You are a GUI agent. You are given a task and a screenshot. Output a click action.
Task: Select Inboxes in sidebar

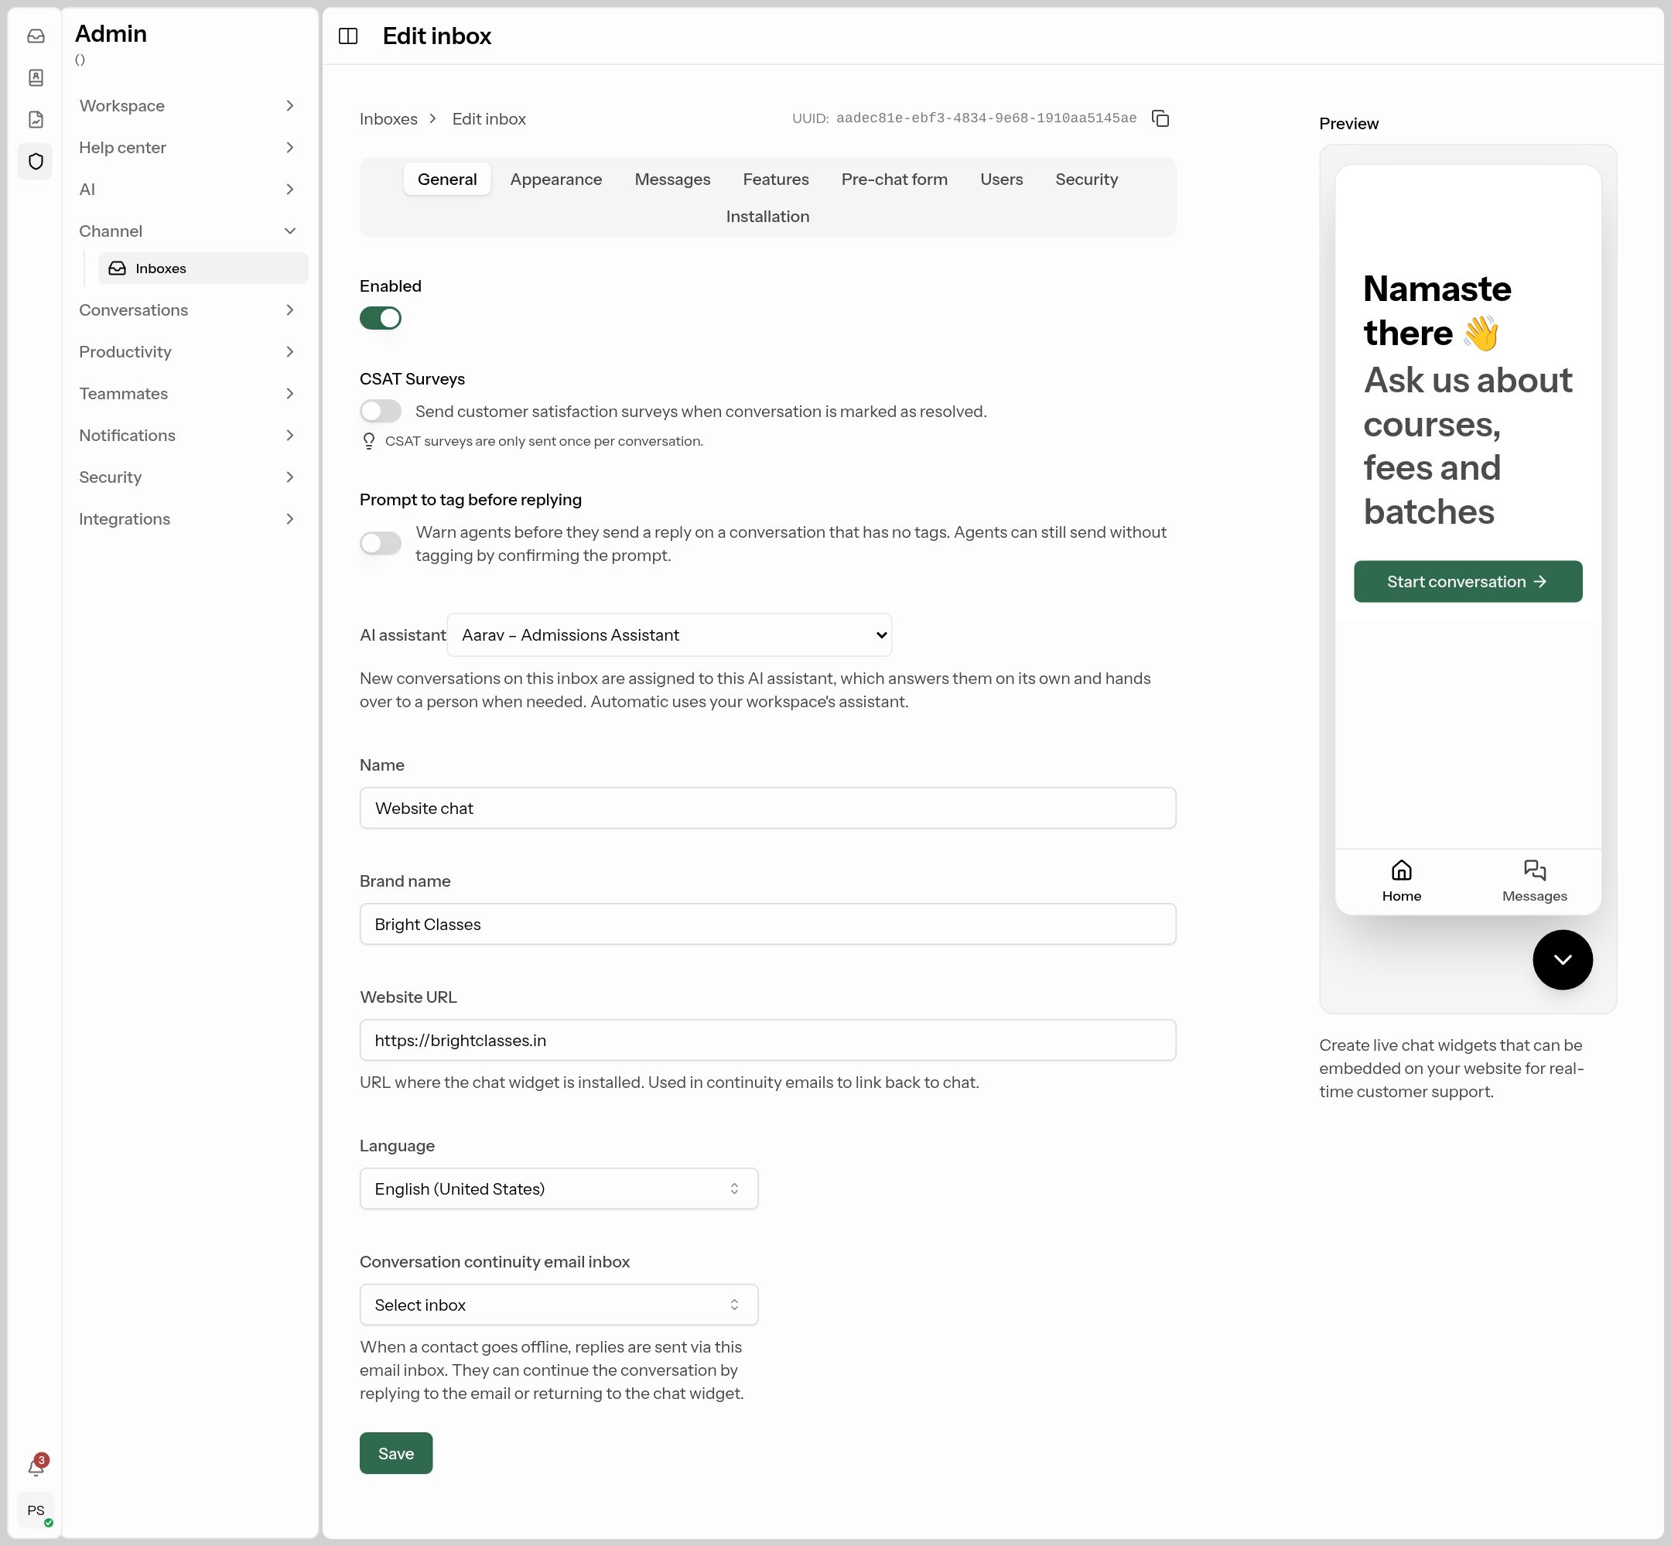tap(203, 268)
